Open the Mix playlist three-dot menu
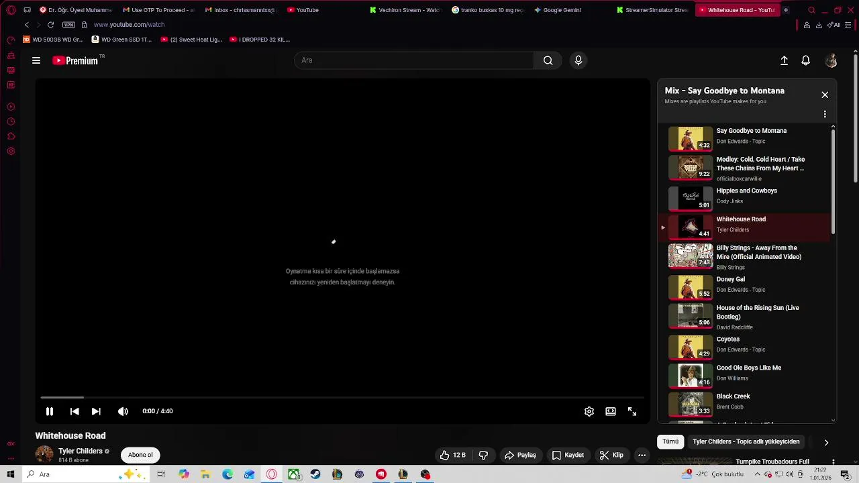 [825, 114]
